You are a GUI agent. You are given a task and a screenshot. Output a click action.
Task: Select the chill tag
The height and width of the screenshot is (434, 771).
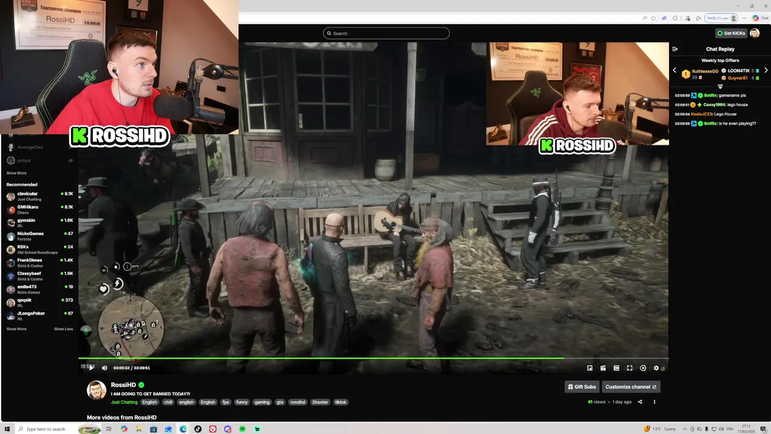pyautogui.click(x=168, y=402)
